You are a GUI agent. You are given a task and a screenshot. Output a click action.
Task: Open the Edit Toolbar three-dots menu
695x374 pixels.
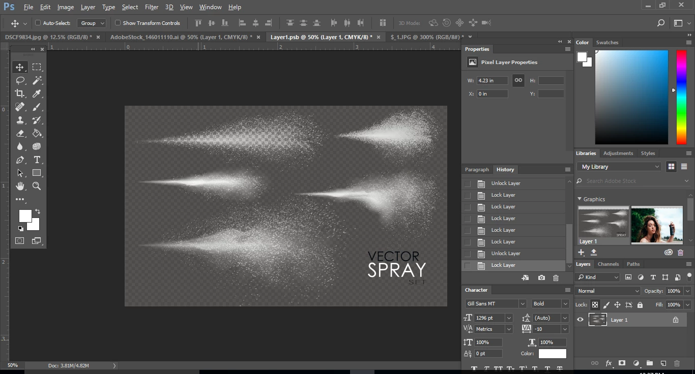coord(20,199)
